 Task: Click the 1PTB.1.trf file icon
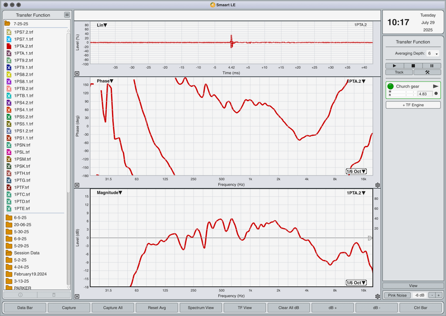[9, 95]
